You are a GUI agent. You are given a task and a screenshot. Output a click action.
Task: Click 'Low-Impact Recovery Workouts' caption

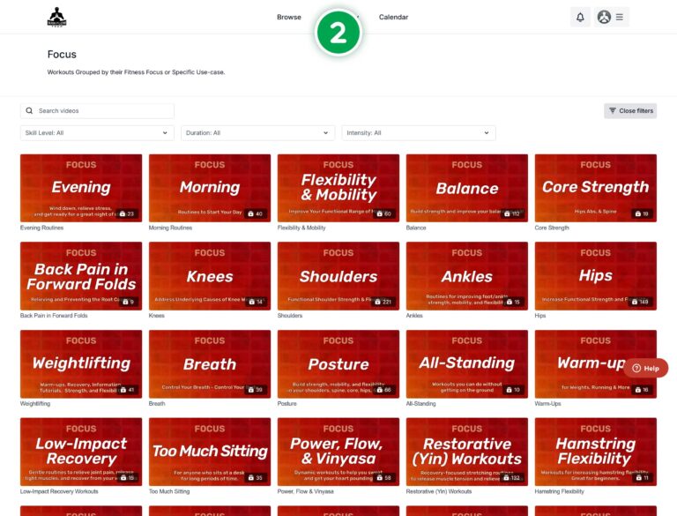pyautogui.click(x=59, y=491)
